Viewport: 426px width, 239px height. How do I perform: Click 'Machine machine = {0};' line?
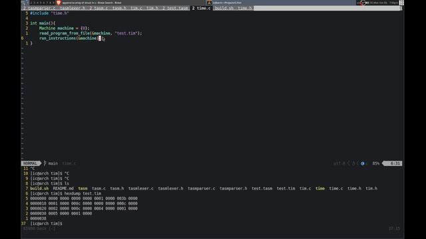pos(64,28)
